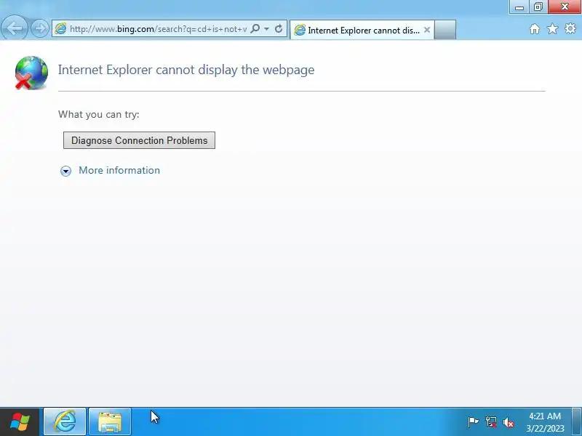Image resolution: width=582 pixels, height=436 pixels.
Task: Refresh the page with reload icon
Action: pyautogui.click(x=279, y=28)
